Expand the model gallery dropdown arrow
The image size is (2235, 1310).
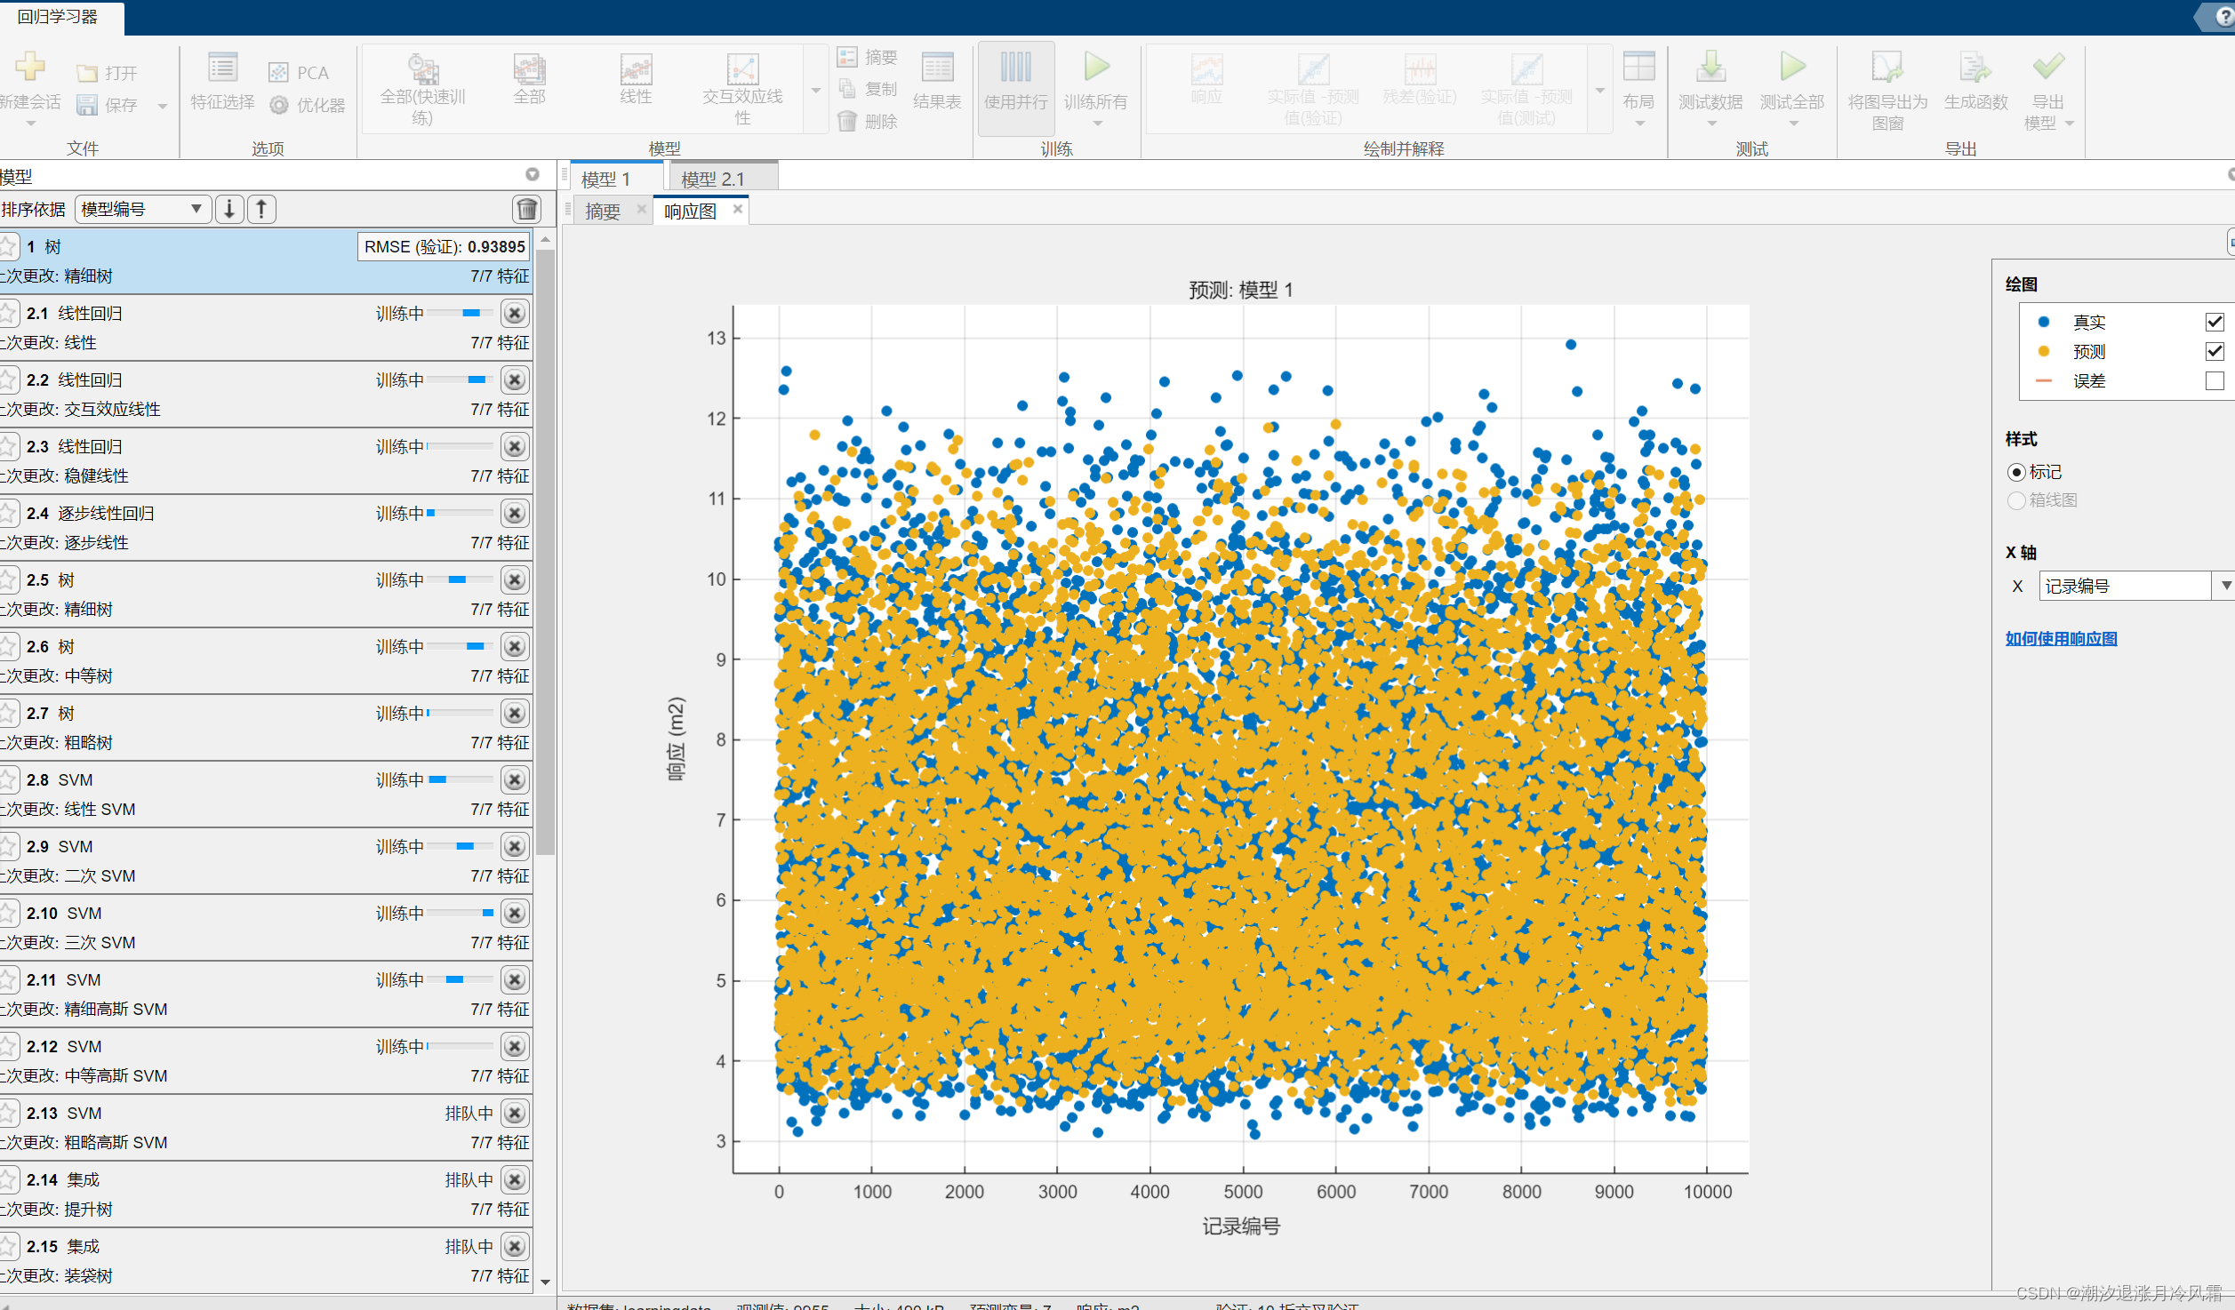click(815, 91)
